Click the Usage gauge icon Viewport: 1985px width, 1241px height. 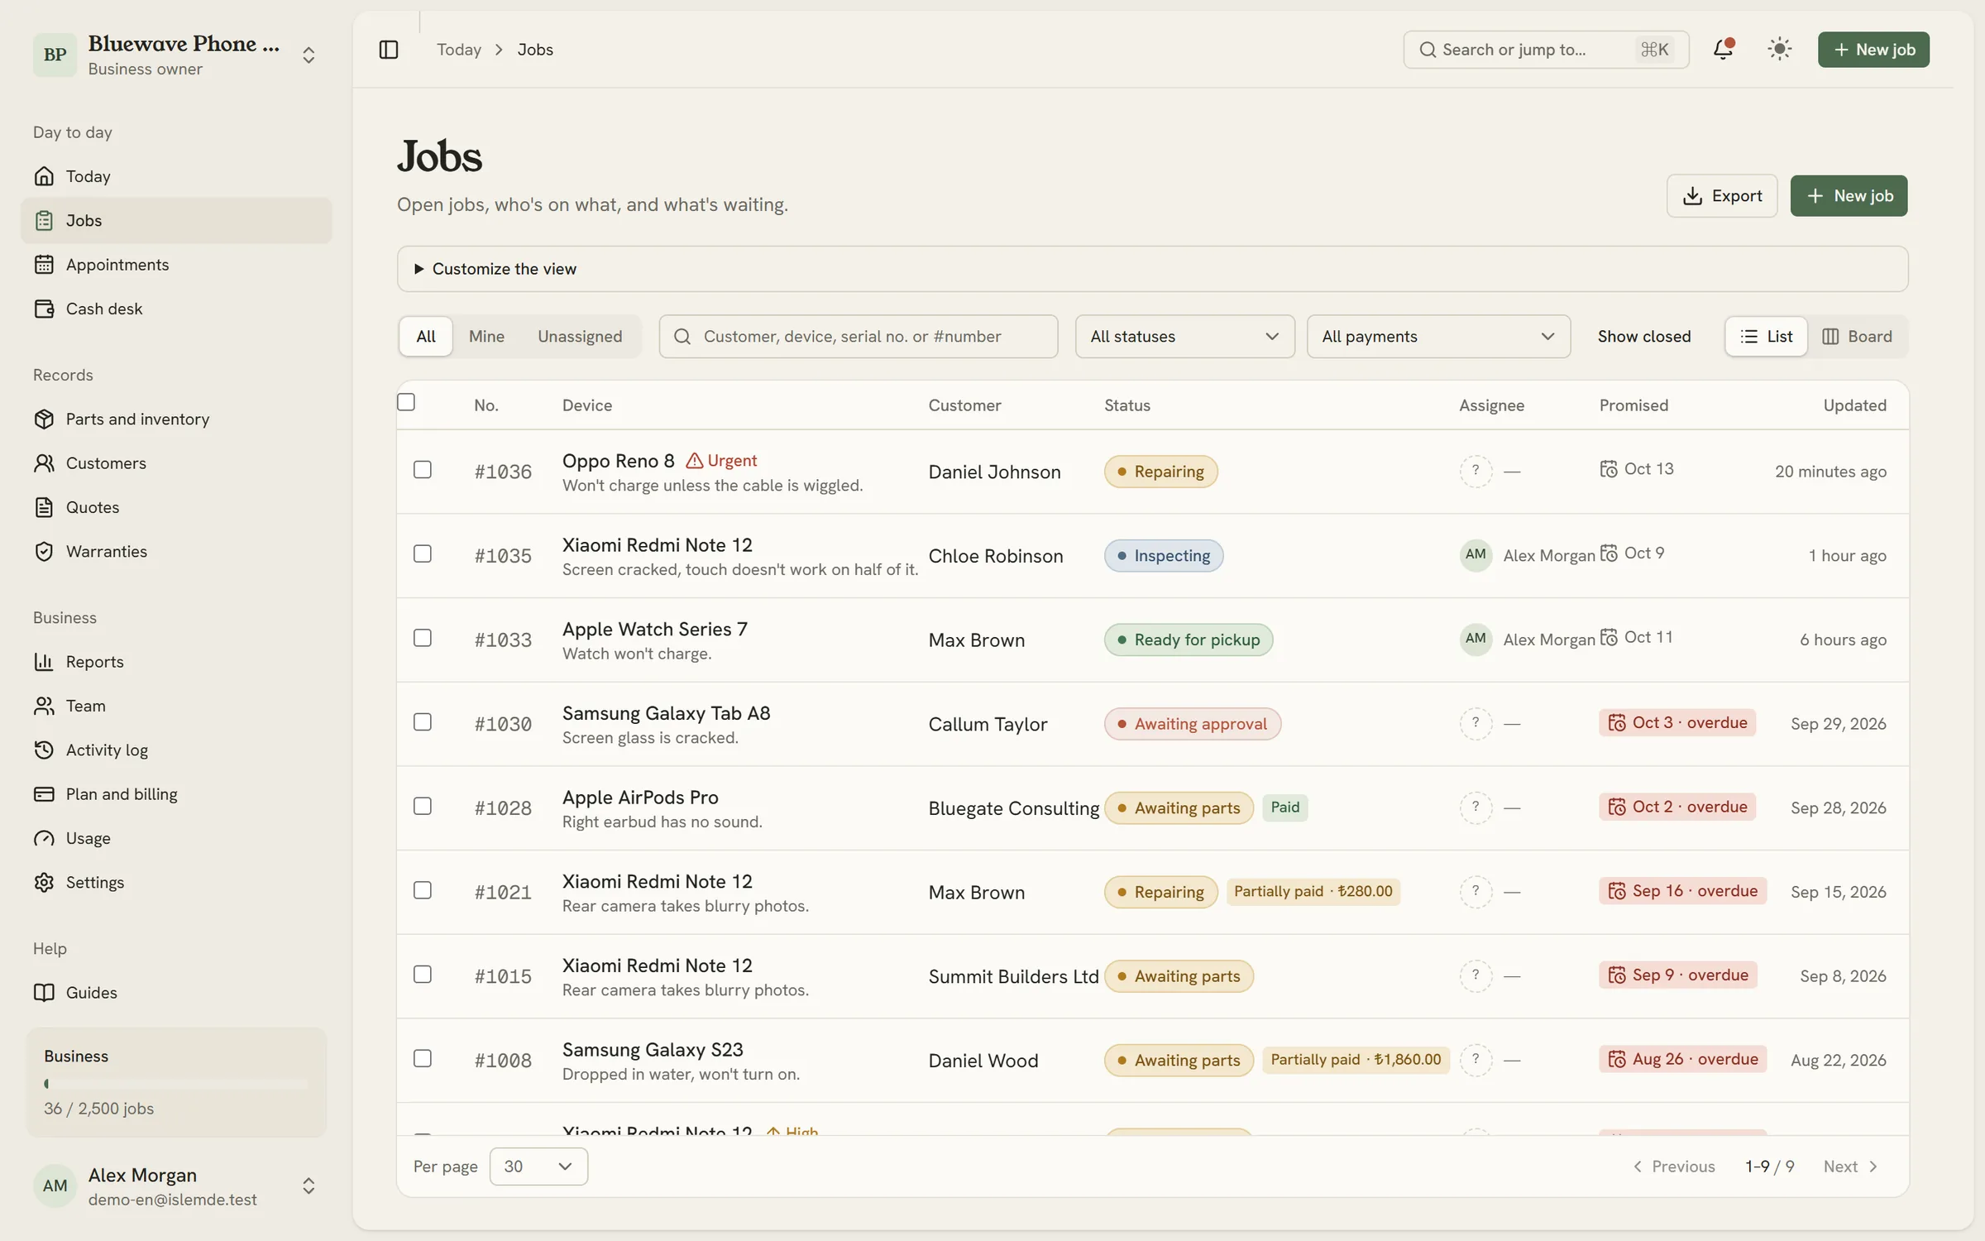pos(44,838)
